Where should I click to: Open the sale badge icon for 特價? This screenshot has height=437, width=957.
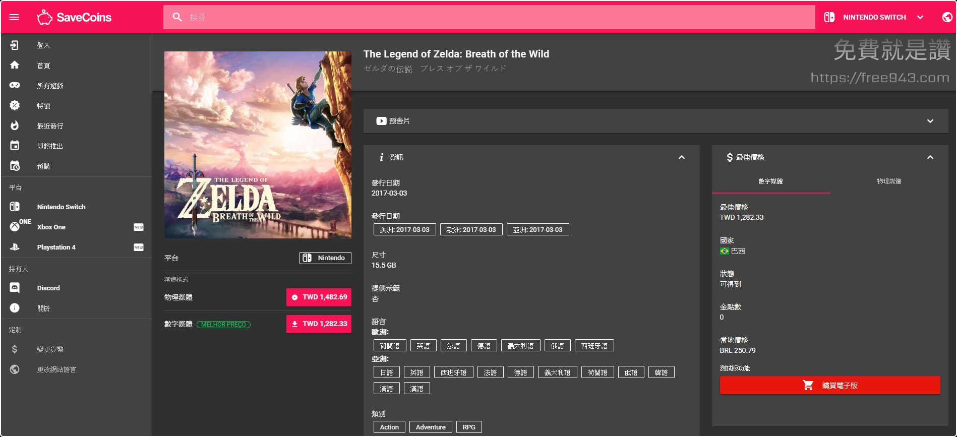[x=15, y=105]
